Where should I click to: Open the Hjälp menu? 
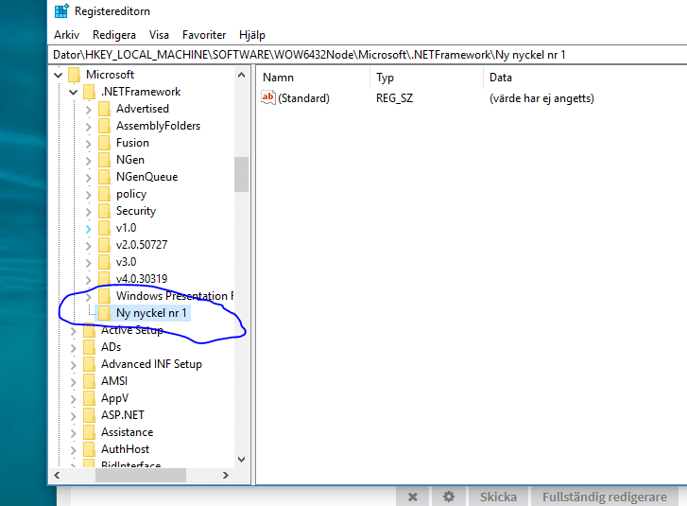pos(252,35)
